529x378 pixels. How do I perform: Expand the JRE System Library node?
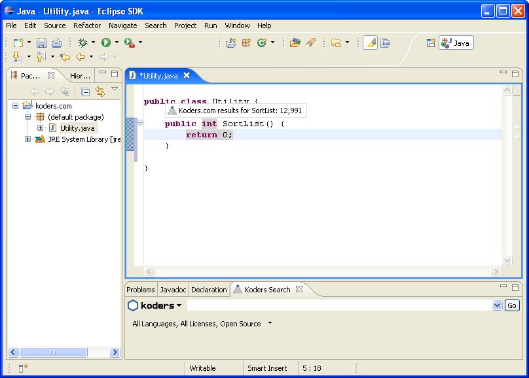(27, 139)
